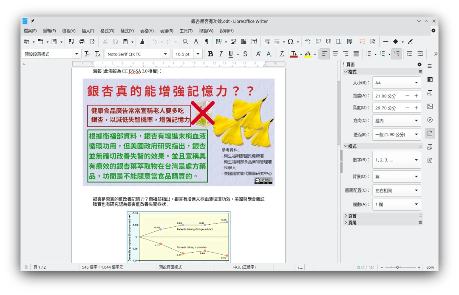Click the 預設頁面樣式 status bar label
The width and height of the screenshot is (459, 295).
point(170,267)
